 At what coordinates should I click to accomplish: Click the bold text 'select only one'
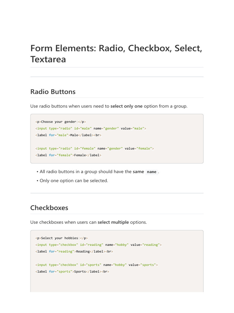[126, 106]
